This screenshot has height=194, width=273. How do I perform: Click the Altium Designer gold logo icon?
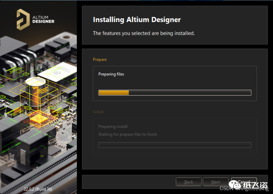[x=23, y=19]
